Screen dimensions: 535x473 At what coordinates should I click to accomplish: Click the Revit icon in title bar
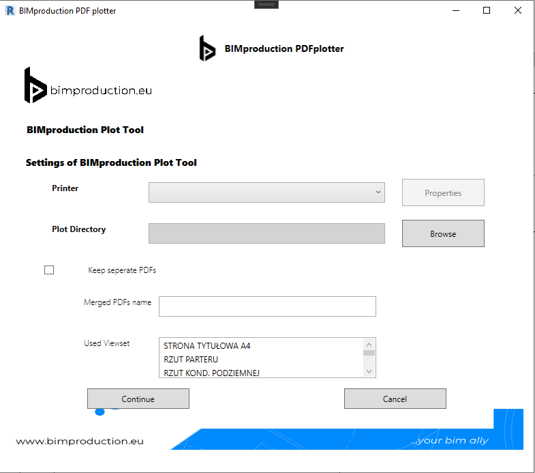pos(10,11)
